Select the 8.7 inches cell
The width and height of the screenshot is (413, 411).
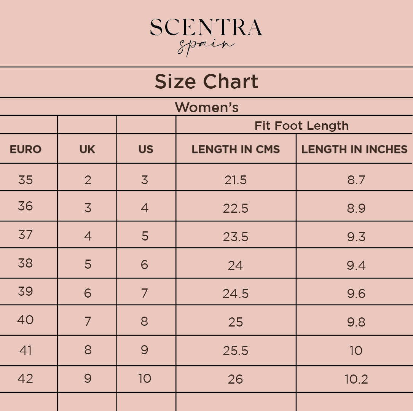pos(356,180)
